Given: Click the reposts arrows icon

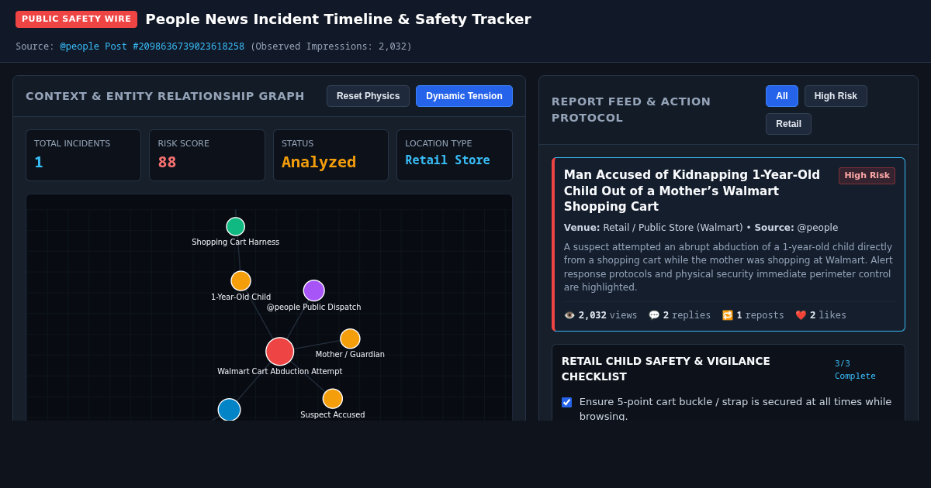Looking at the screenshot, I should point(728,315).
